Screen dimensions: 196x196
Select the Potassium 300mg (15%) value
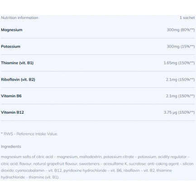click(181, 47)
